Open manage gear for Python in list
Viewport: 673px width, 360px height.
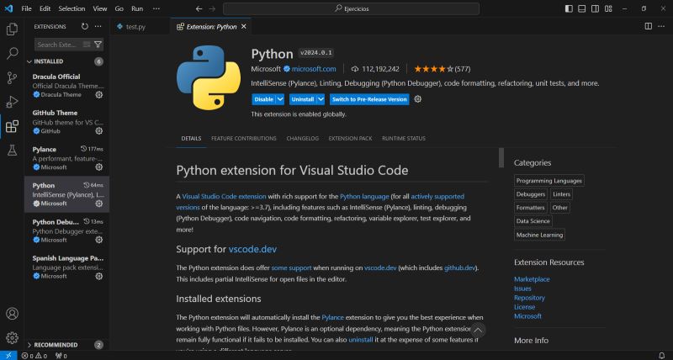click(99, 204)
